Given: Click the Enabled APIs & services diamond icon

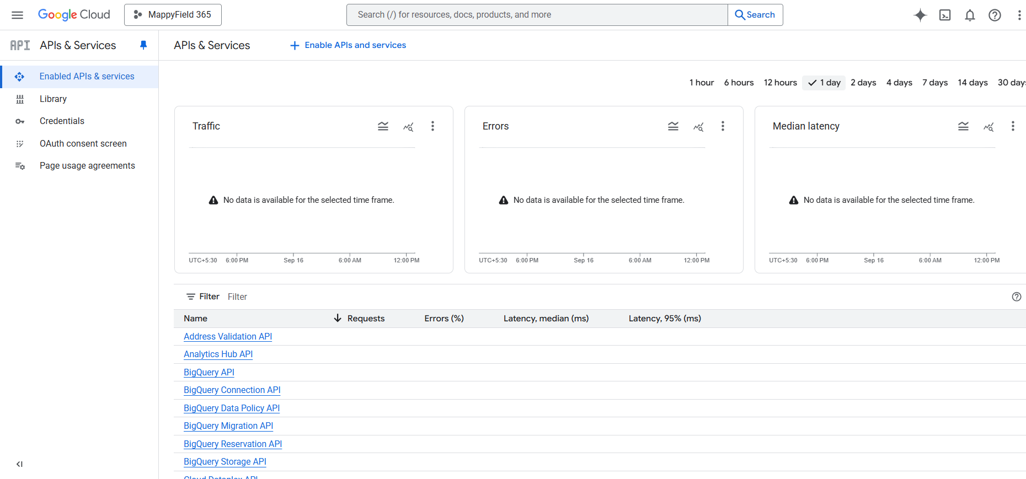Looking at the screenshot, I should point(19,77).
